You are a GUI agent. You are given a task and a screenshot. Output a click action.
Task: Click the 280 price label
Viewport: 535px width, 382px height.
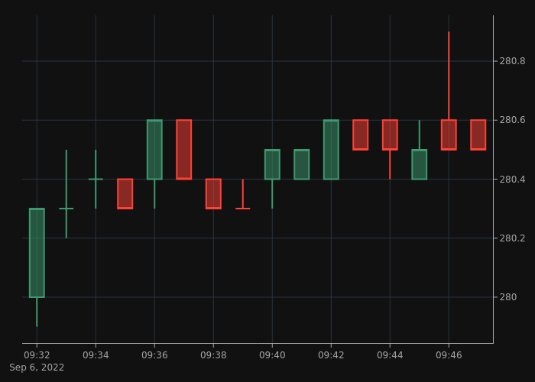click(x=508, y=297)
